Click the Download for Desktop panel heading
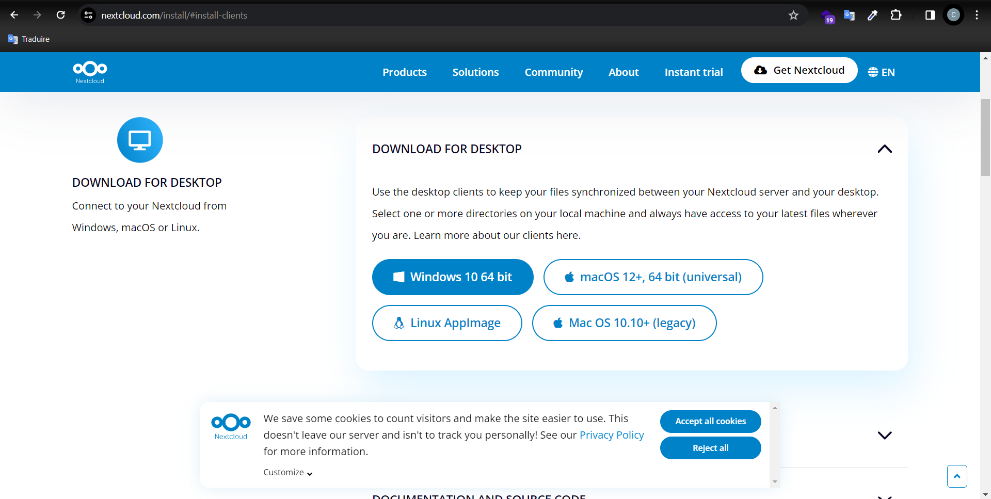Image resolution: width=991 pixels, height=499 pixels. tap(447, 149)
